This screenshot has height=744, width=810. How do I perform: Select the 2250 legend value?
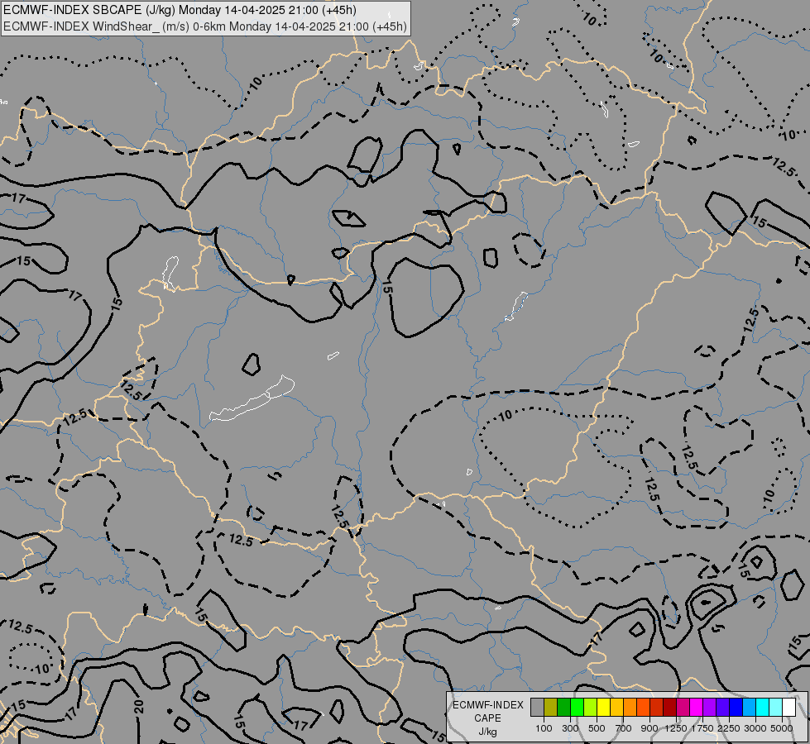[x=729, y=728]
